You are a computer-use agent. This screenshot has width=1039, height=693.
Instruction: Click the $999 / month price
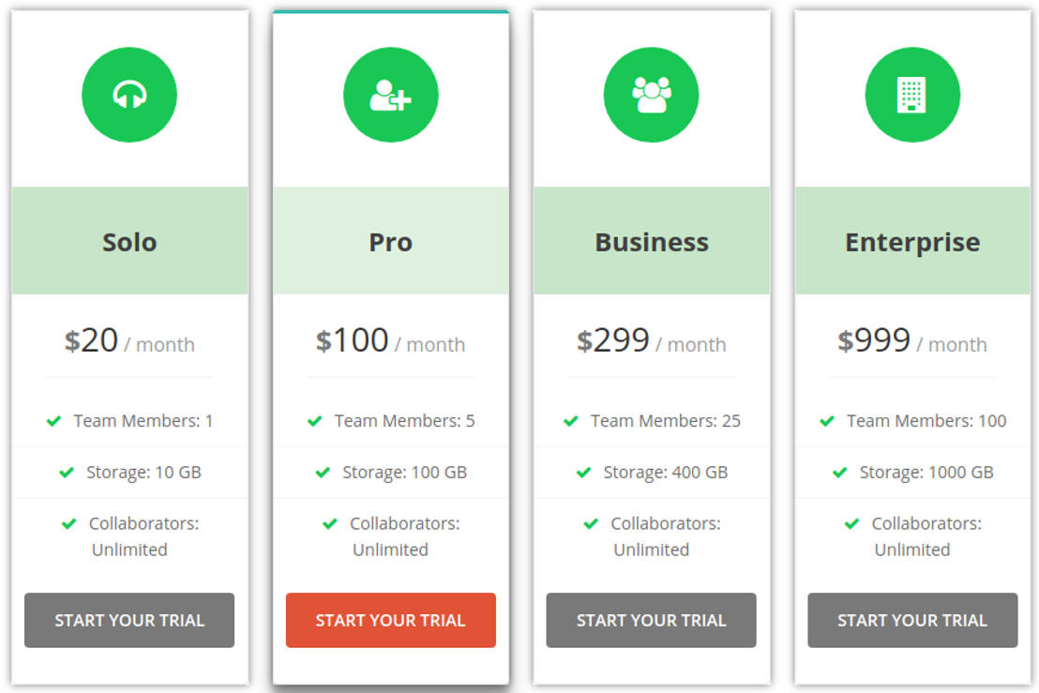pyautogui.click(x=911, y=341)
